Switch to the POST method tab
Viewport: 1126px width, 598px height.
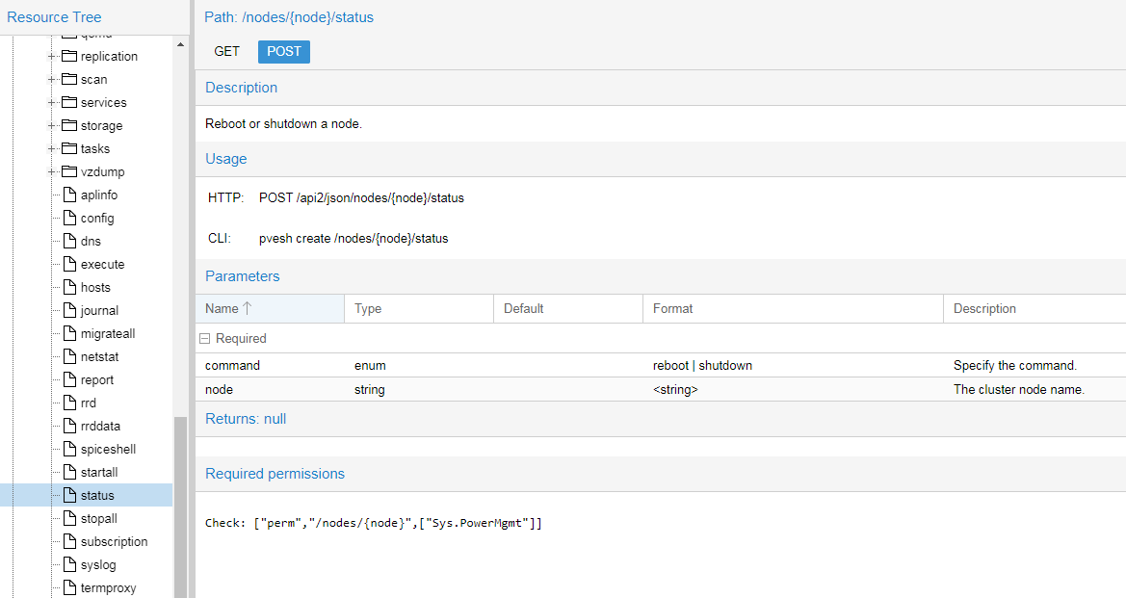[x=283, y=52]
